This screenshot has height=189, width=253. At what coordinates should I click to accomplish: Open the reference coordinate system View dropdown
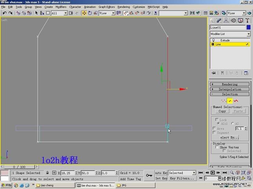pyautogui.click(x=107, y=13)
